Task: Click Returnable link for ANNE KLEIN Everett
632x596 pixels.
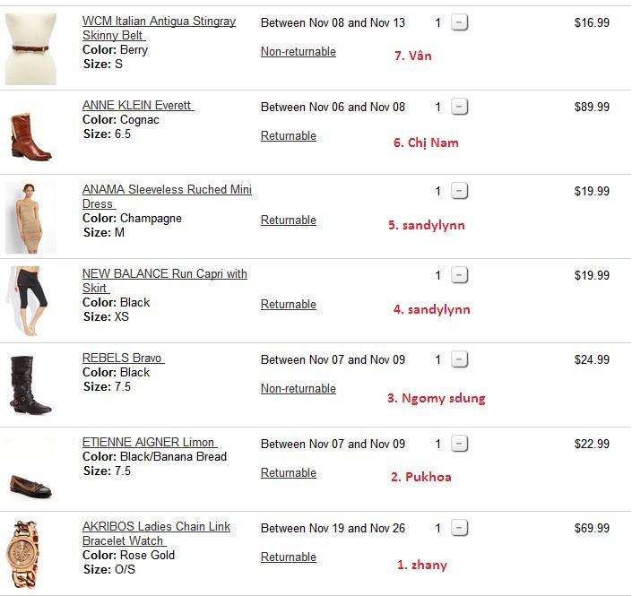Action: 288,135
